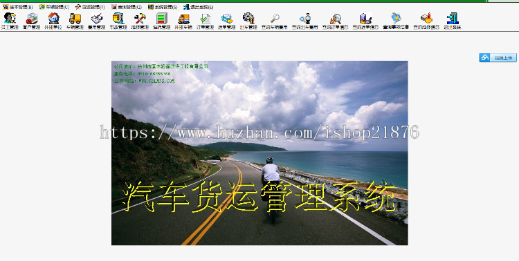Open 费用管理 notepad-and-pen toolbar icon

click(x=97, y=21)
